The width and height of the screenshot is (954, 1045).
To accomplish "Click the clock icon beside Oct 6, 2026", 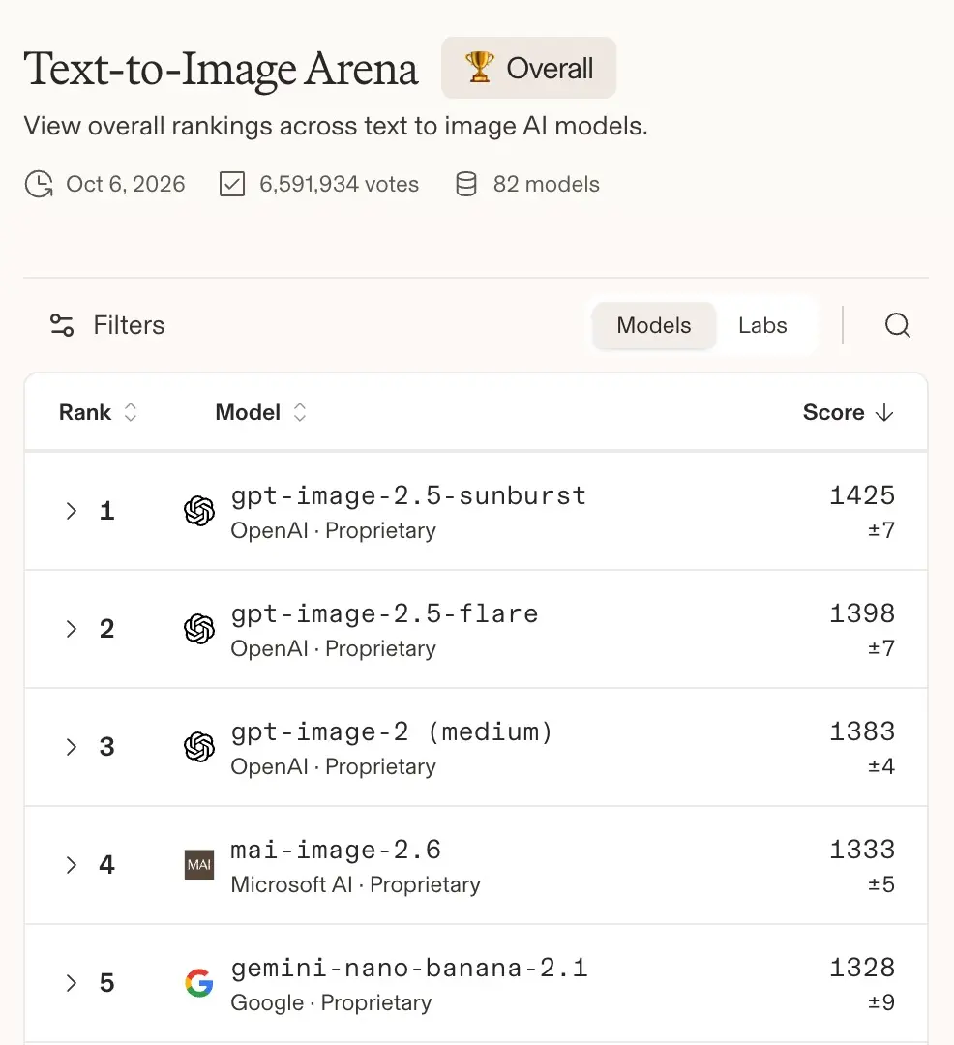I will coord(40,184).
